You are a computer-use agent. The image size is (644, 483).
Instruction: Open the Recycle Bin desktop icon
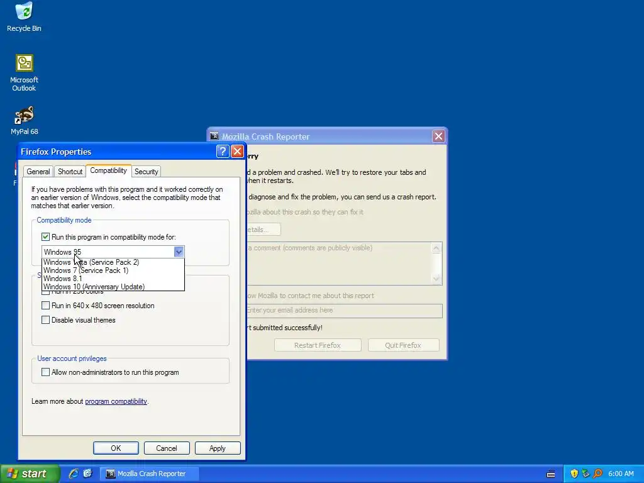[x=24, y=17]
